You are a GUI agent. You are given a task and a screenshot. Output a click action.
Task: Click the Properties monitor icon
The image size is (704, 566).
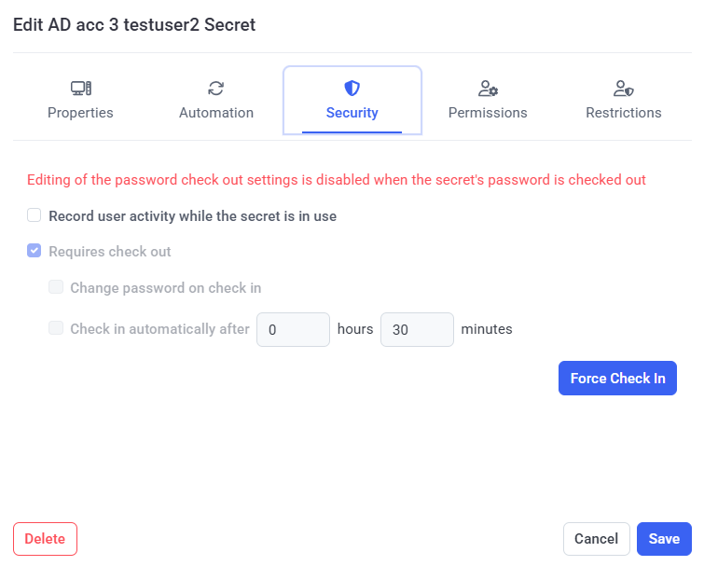pos(81,89)
